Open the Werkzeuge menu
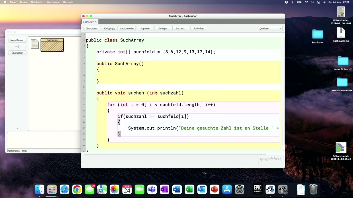Viewport: 353px width, 198px height. [x=54, y=2]
